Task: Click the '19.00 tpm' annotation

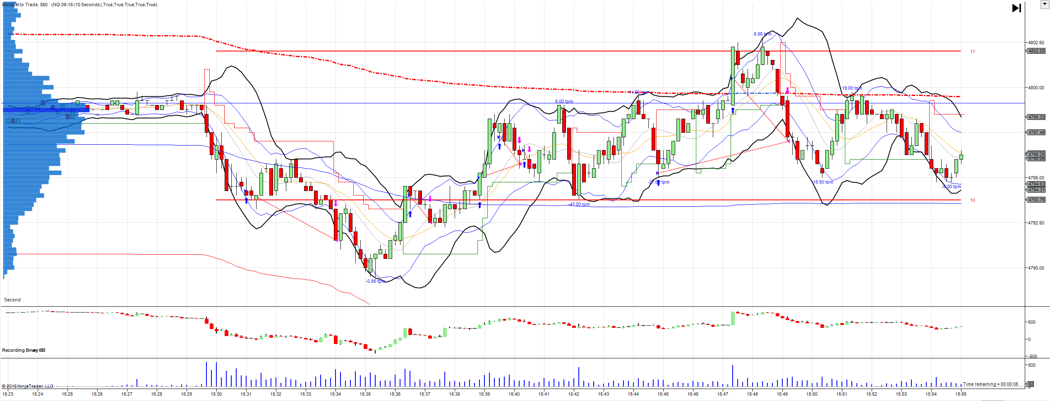Action: tap(852, 88)
